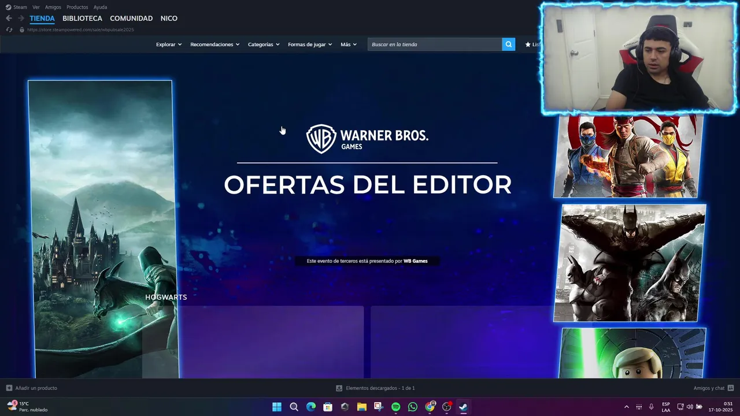Click the padlock icon beside the URL
Screen dimensions: 740x416
coord(22,29)
